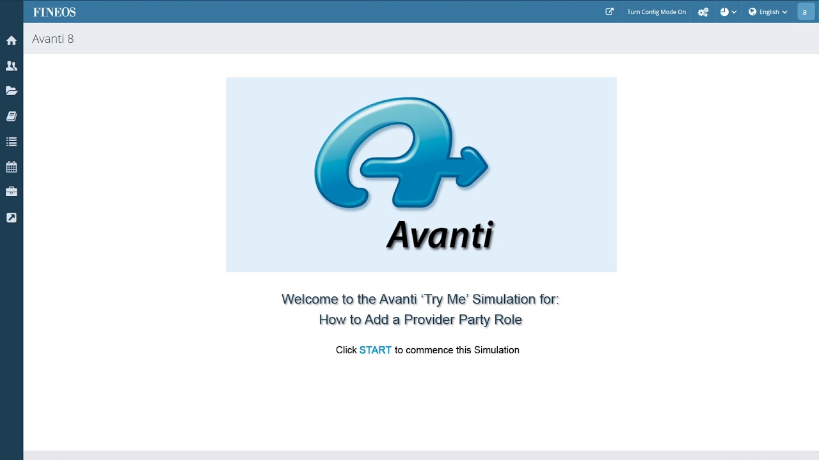The width and height of the screenshot is (819, 460).
Task: Open the Cases folder icon in sidebar
Action: pyautogui.click(x=12, y=91)
